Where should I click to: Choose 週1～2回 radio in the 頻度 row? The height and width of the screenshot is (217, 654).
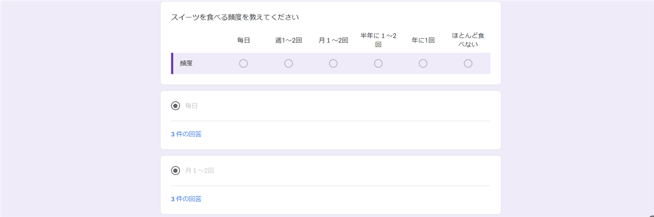pyautogui.click(x=289, y=64)
